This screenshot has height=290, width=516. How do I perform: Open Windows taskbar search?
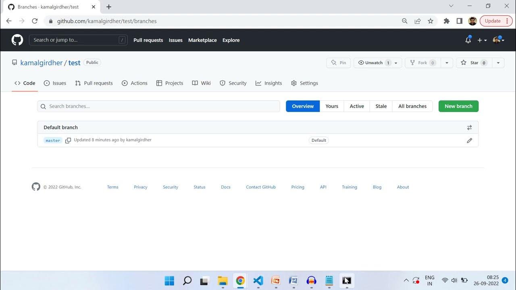point(187,280)
